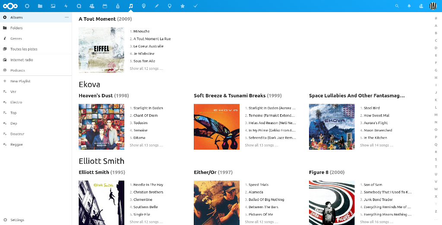
Task: Open the Photos app icon
Action: coord(53,6)
